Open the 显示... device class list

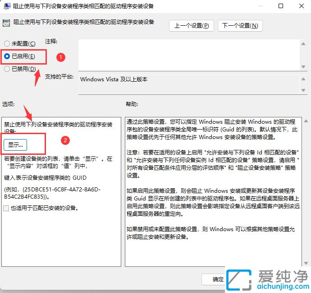click(x=15, y=145)
